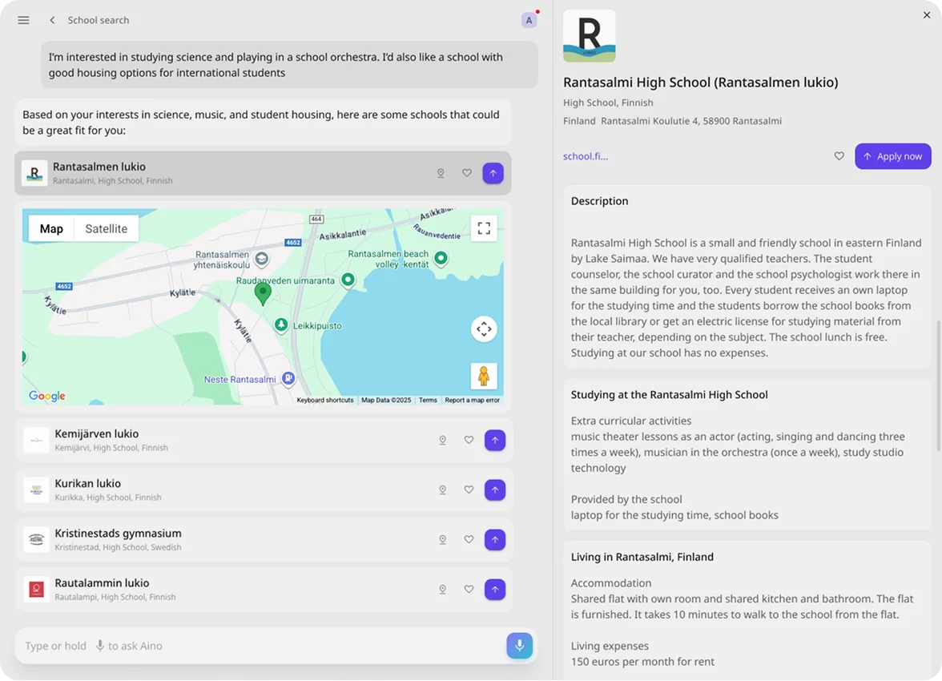The image size is (942, 681).
Task: Favorite Rantasalmen lukio in results list
Action: click(x=467, y=173)
